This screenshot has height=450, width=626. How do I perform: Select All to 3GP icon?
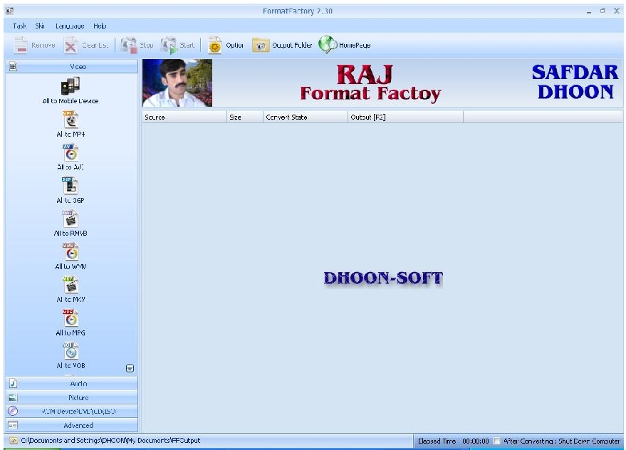71,186
